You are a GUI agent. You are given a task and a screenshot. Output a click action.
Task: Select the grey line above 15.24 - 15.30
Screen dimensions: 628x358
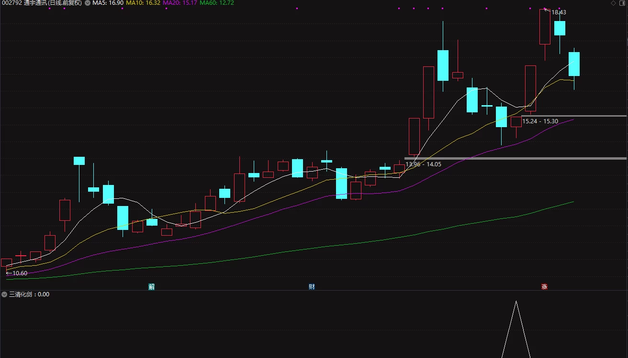click(574, 116)
